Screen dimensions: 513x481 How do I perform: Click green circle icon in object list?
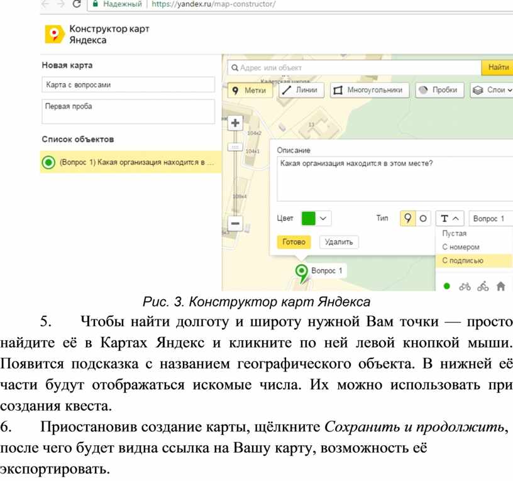49,162
